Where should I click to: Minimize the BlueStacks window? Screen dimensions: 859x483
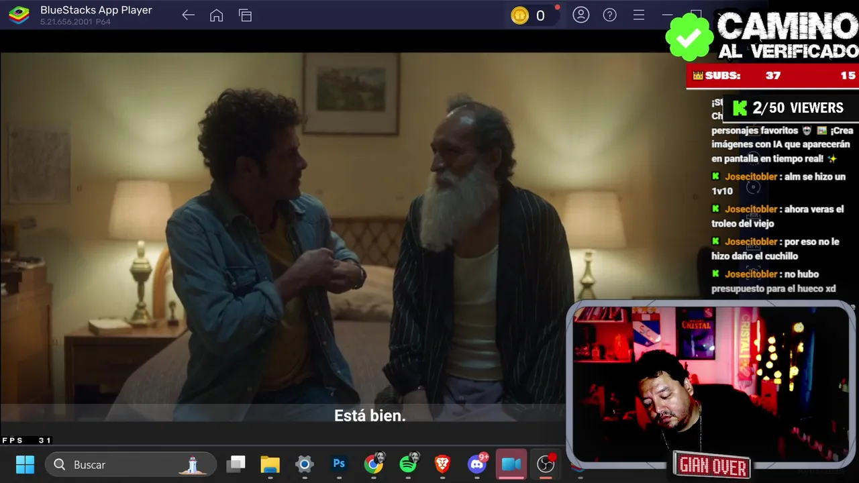(667, 15)
